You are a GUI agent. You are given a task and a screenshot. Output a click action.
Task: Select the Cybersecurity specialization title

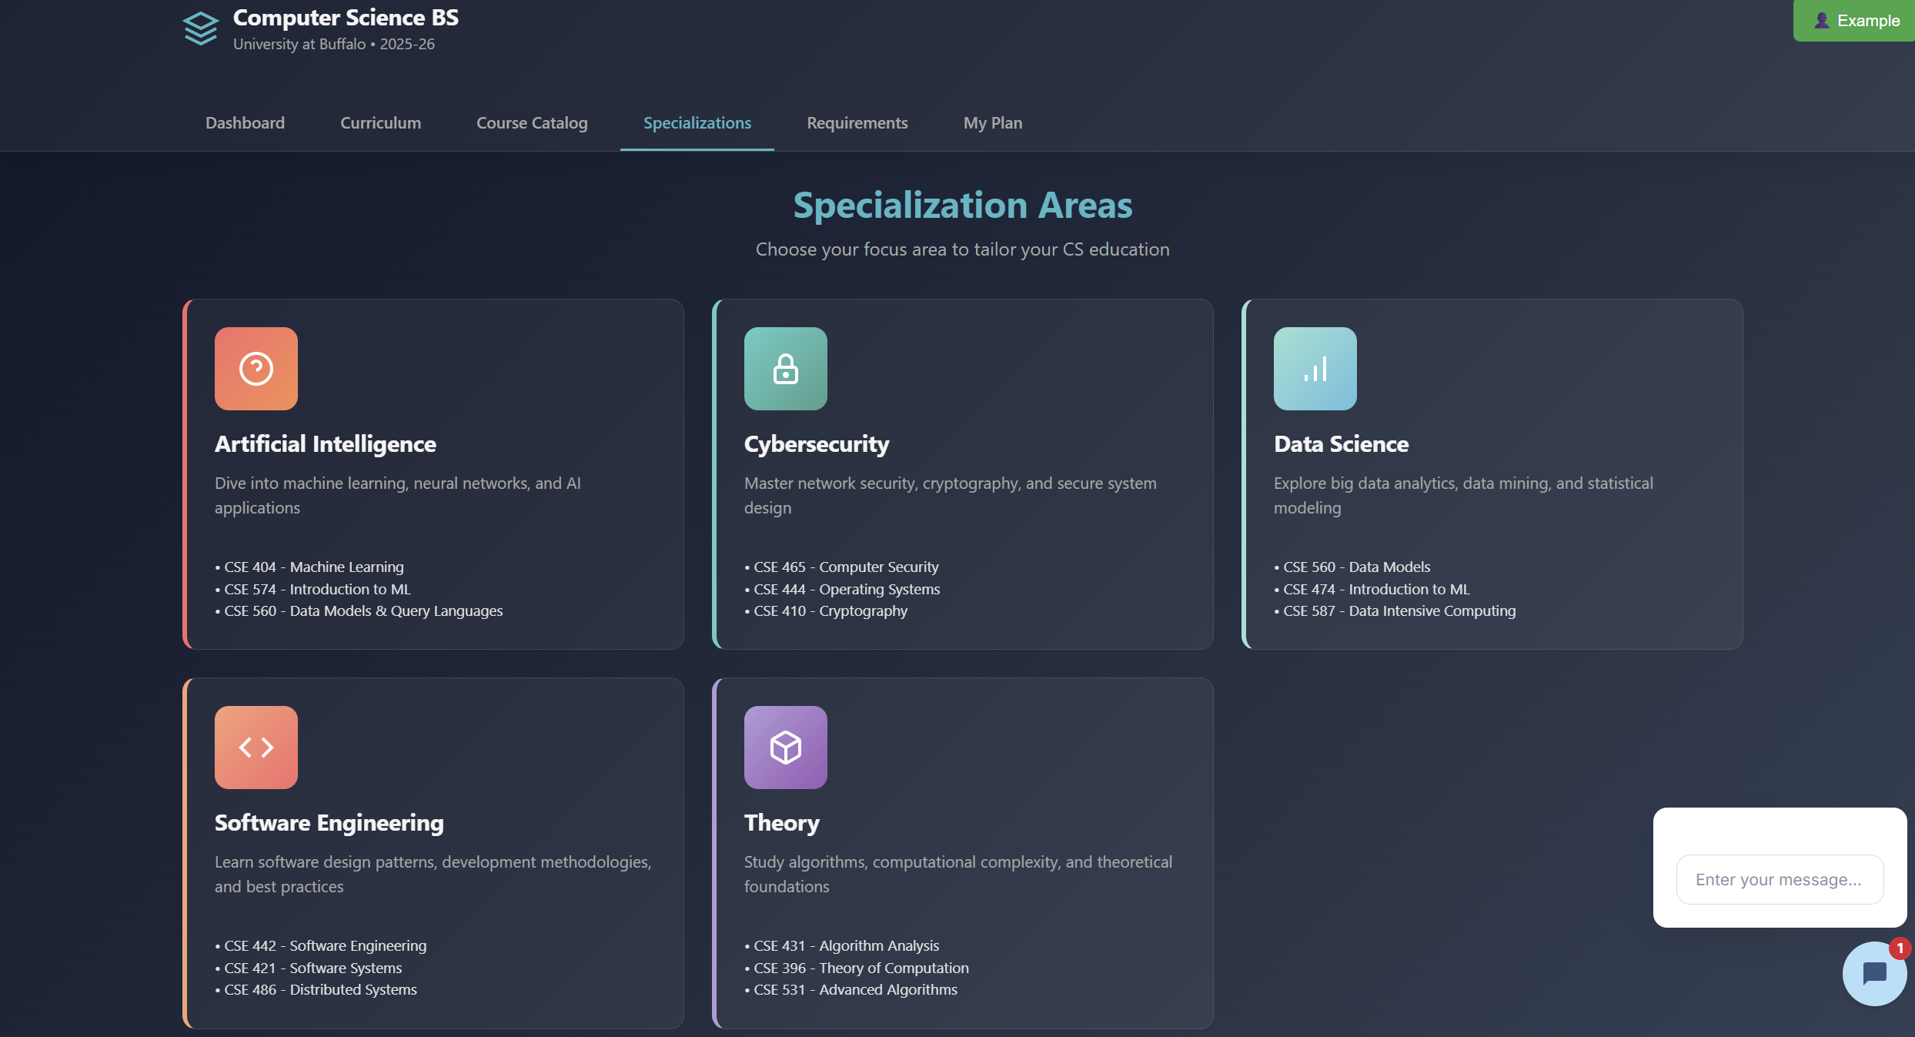(816, 444)
